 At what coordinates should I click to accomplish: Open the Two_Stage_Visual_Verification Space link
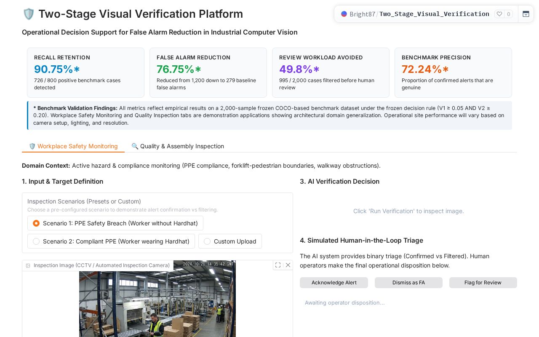point(434,14)
